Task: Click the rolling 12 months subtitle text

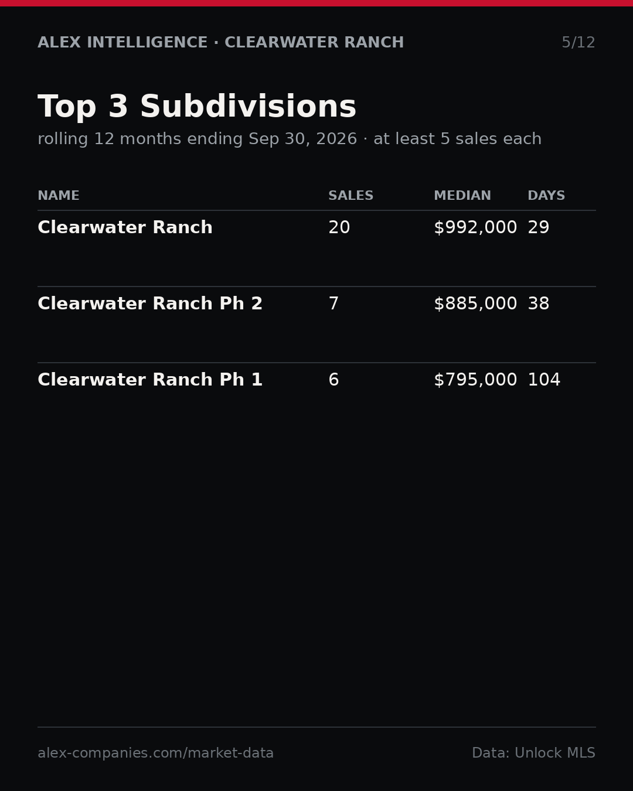Action: (290, 139)
